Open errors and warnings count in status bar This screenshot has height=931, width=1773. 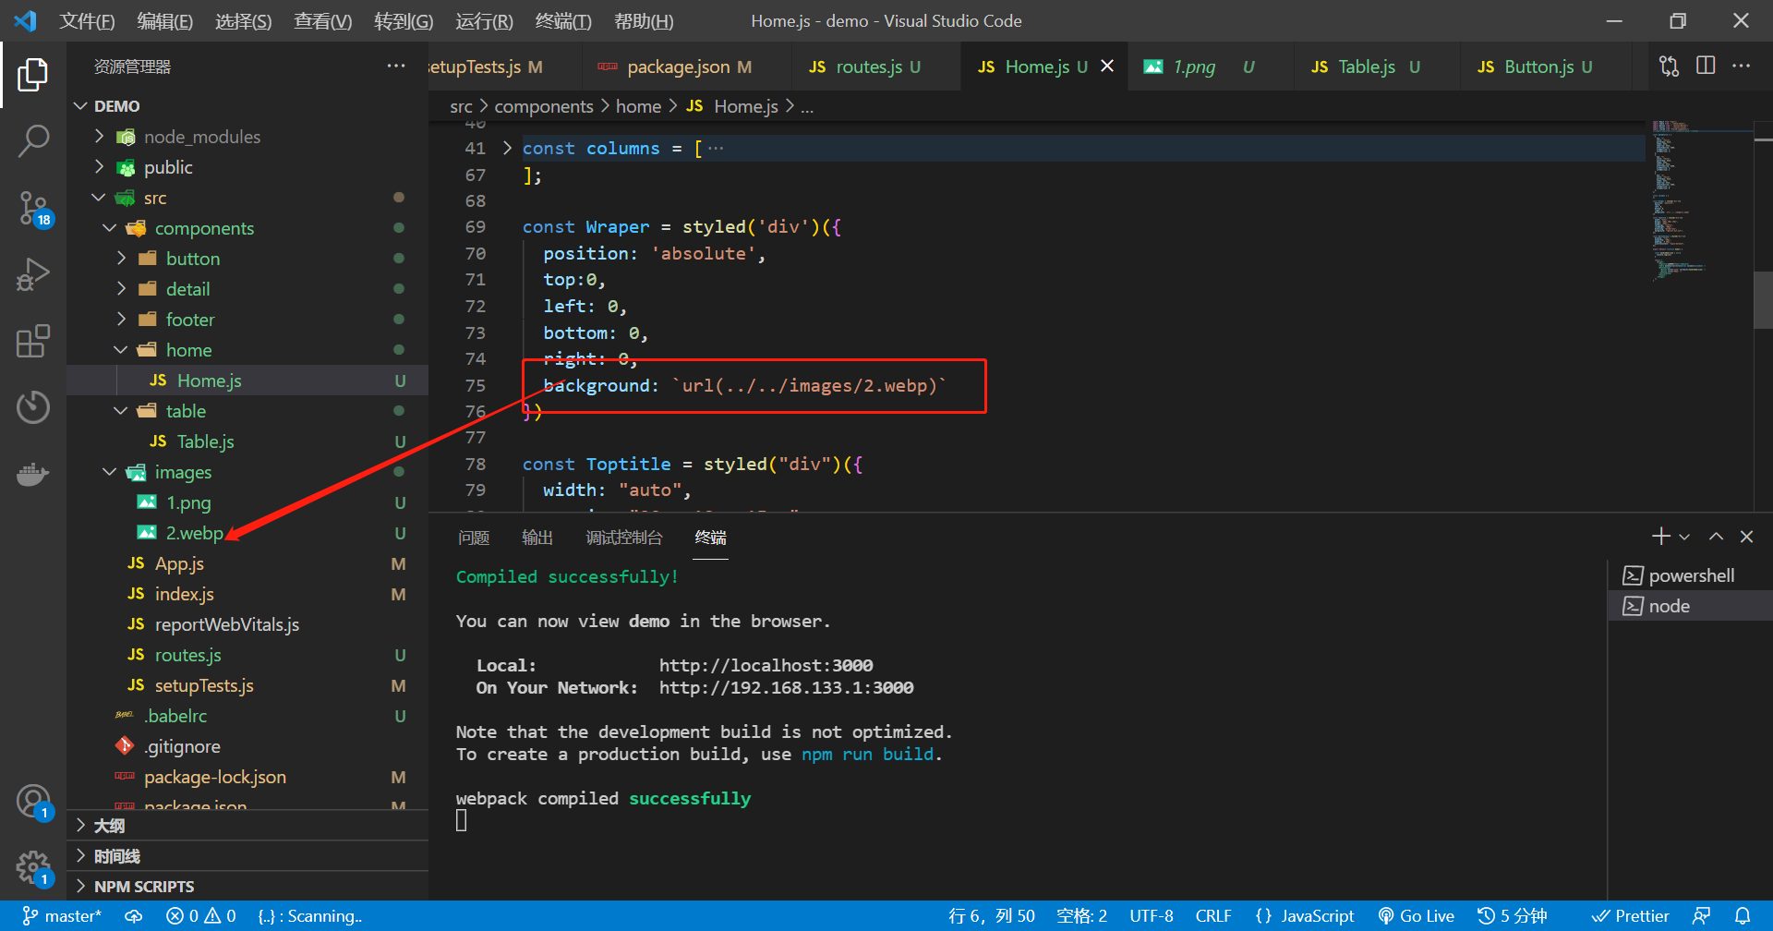[201, 916]
